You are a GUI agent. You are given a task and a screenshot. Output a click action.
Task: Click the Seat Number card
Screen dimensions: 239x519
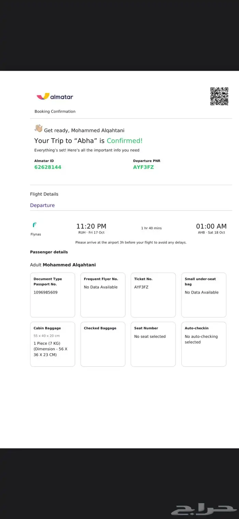153,344
